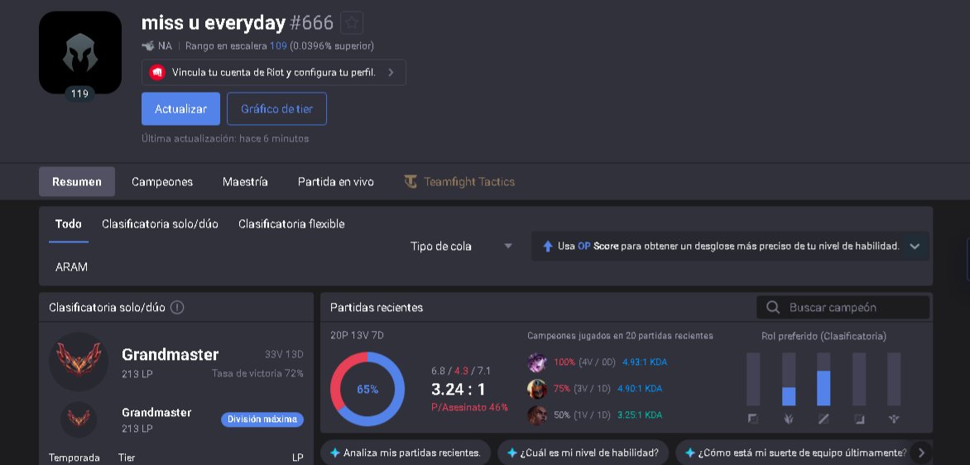Select the Todo queue filter

[x=68, y=224]
